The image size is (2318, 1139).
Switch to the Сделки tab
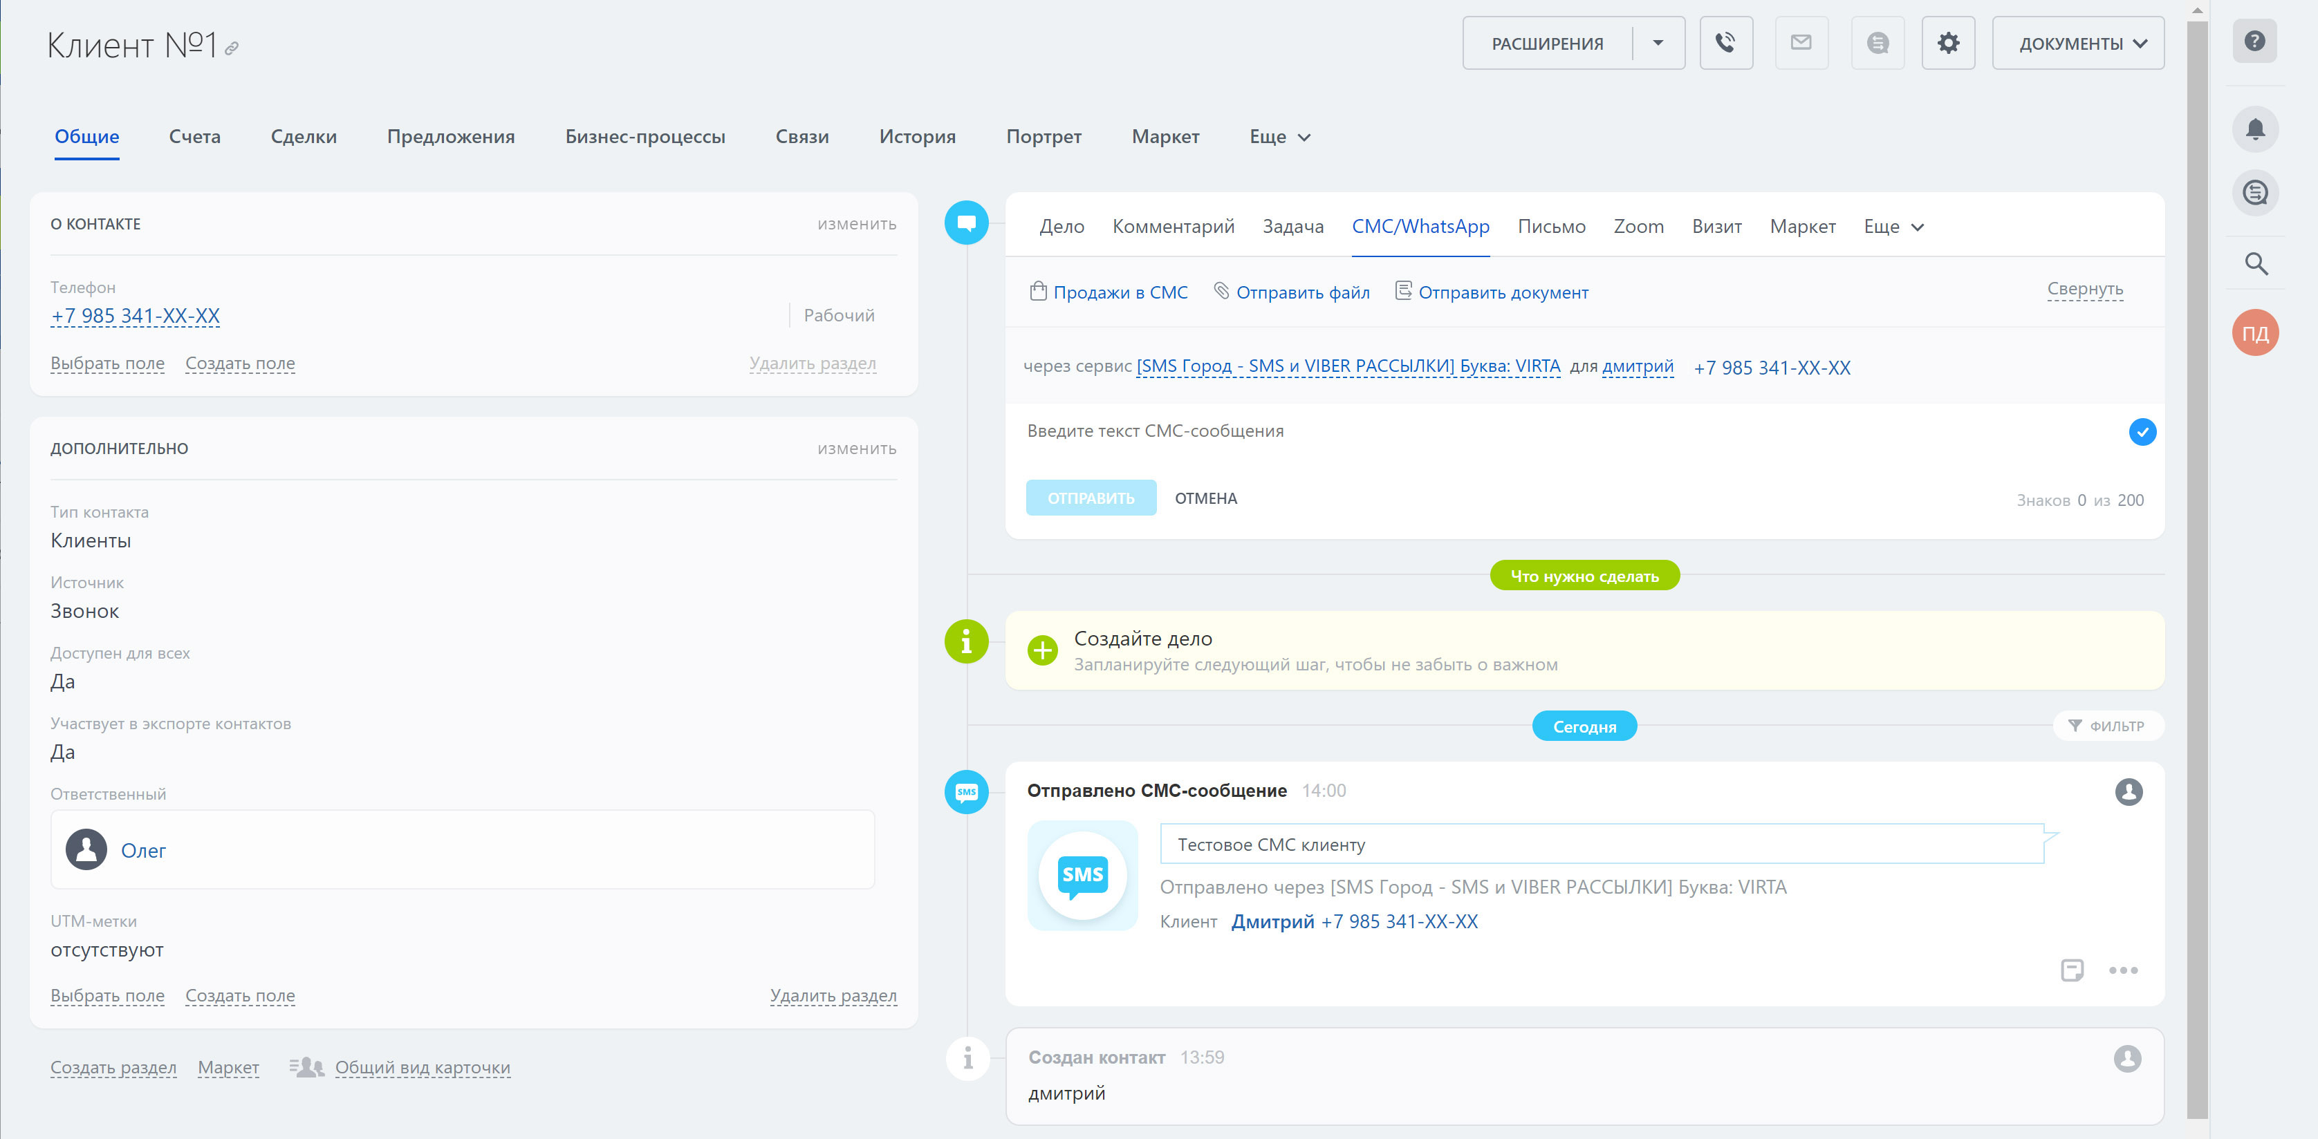pos(304,137)
